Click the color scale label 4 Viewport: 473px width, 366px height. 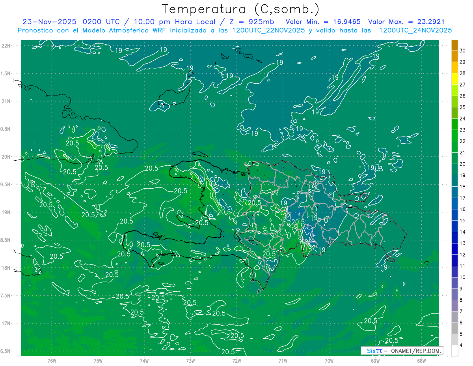[461, 345]
